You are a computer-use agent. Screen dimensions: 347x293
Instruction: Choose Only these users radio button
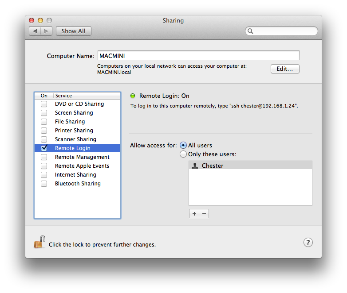[x=183, y=154]
